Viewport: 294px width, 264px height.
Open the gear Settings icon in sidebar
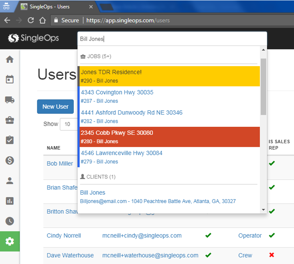click(10, 241)
